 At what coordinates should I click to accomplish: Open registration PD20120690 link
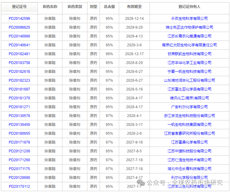[x=19, y=178]
